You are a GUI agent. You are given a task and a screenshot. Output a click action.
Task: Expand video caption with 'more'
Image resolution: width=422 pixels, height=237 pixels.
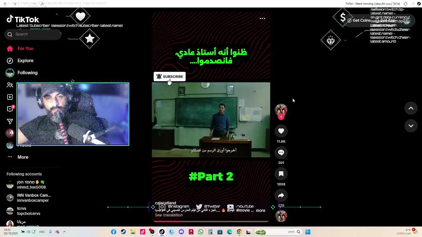tap(260, 211)
